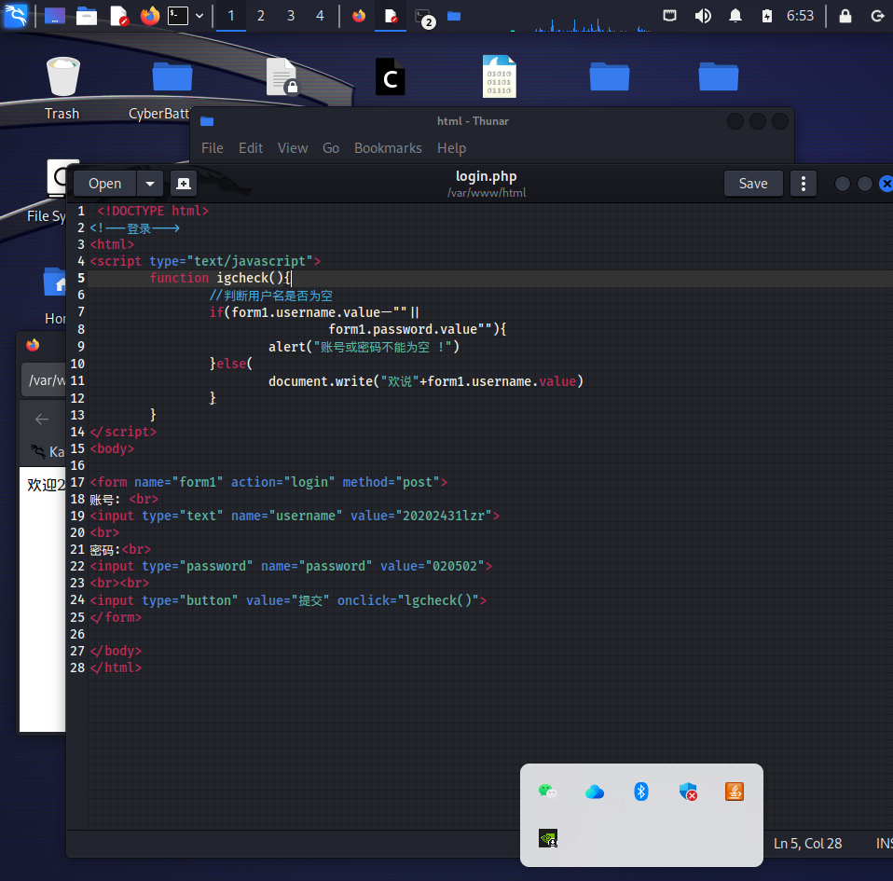
Task: Open the Java tray icon
Action: click(735, 791)
